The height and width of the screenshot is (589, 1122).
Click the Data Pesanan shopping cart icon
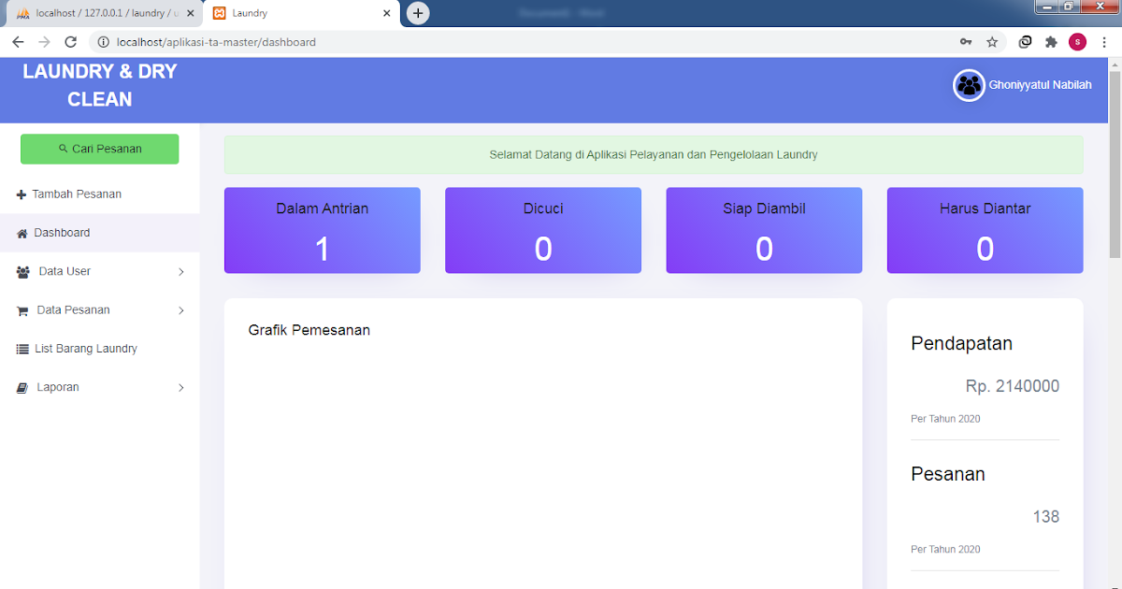click(x=24, y=309)
